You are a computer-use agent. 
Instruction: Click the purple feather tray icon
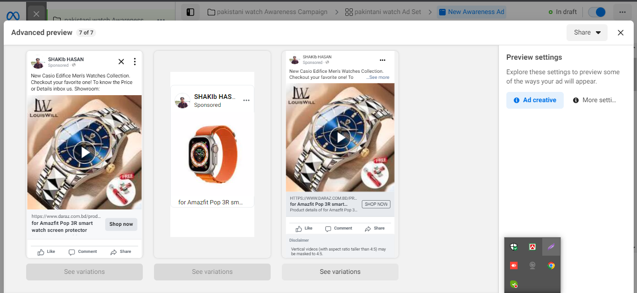point(551,247)
